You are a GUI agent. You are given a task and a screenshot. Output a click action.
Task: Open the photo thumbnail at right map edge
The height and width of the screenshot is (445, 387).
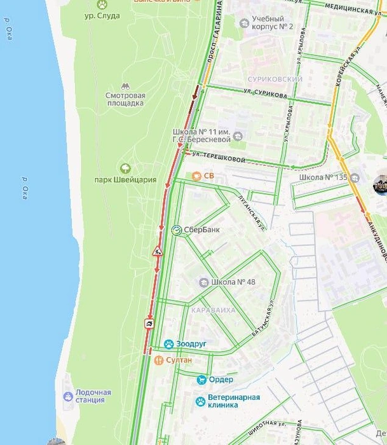pyautogui.click(x=380, y=186)
